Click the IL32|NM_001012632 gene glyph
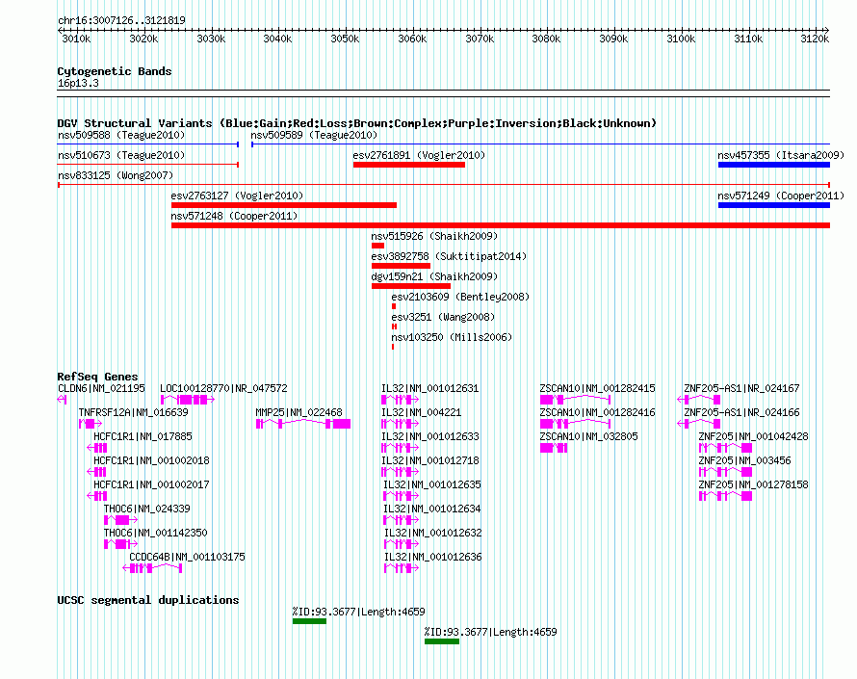The width and height of the screenshot is (857, 679). [402, 544]
